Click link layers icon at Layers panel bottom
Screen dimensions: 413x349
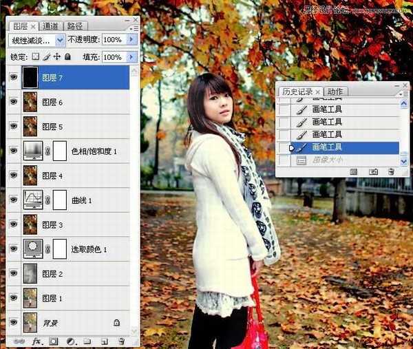point(19,341)
